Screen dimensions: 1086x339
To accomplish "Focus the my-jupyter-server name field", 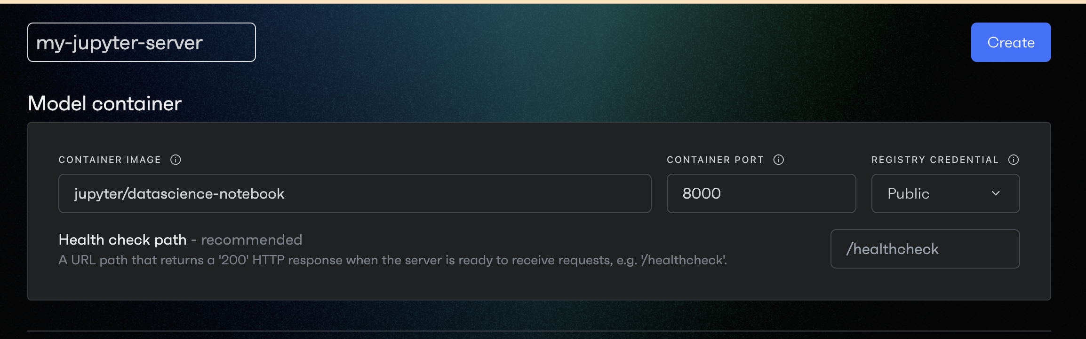I will tap(142, 42).
